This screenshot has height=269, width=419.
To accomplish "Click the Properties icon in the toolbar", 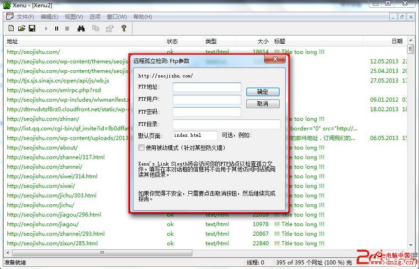I will click(x=109, y=28).
